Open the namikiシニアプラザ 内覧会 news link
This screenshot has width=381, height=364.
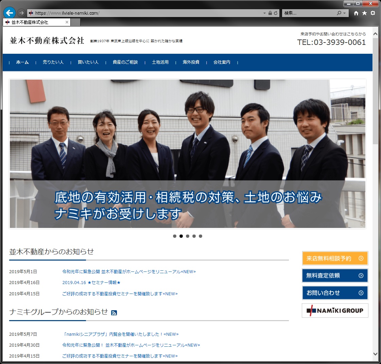(121, 334)
